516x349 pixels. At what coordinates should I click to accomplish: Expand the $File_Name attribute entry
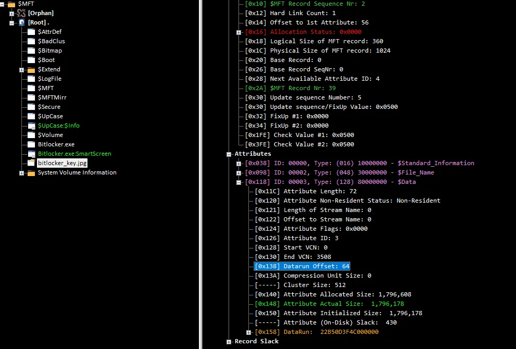pos(239,173)
